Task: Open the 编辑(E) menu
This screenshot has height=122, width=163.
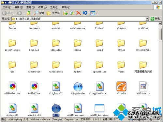Action: [19, 7]
